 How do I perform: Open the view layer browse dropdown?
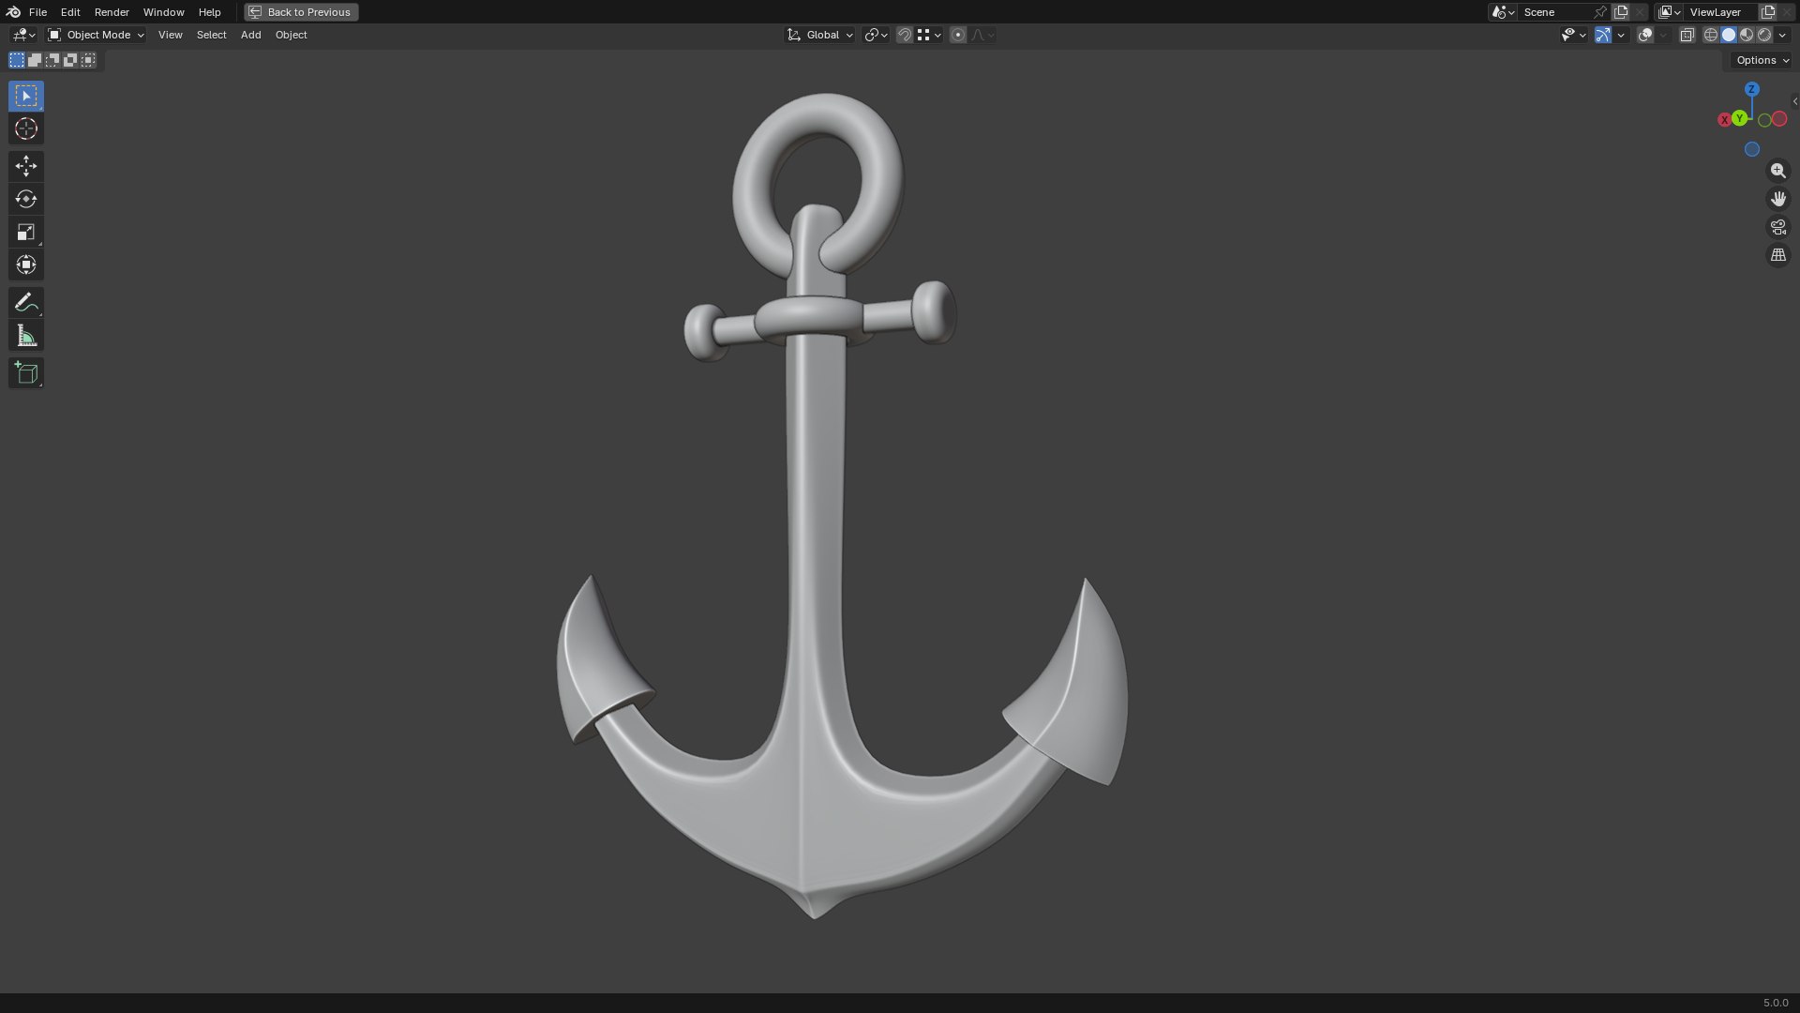tap(1669, 12)
